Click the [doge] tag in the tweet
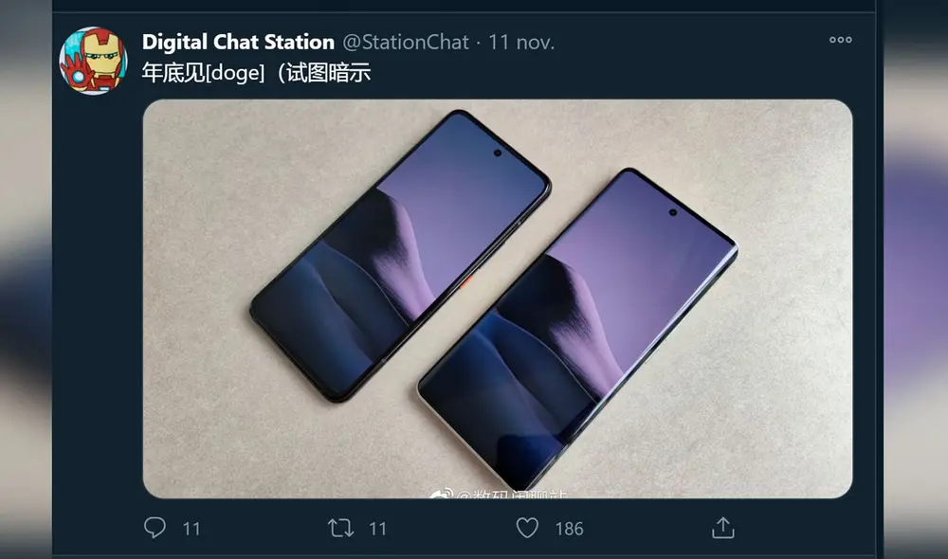 232,71
